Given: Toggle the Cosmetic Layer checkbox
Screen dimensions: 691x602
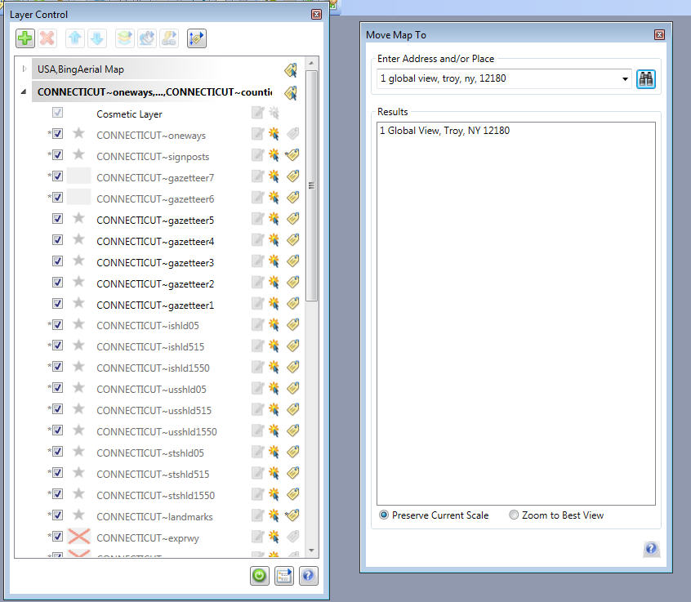Looking at the screenshot, I should point(56,113).
